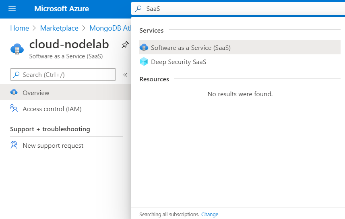Click the Microsoft Azure logo text

coord(62,8)
